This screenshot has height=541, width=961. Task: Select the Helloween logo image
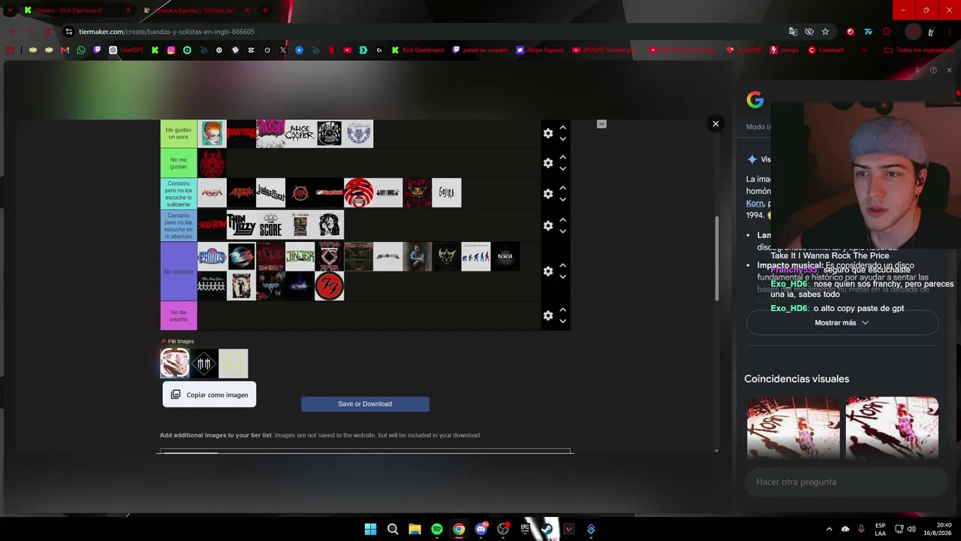tap(387, 256)
